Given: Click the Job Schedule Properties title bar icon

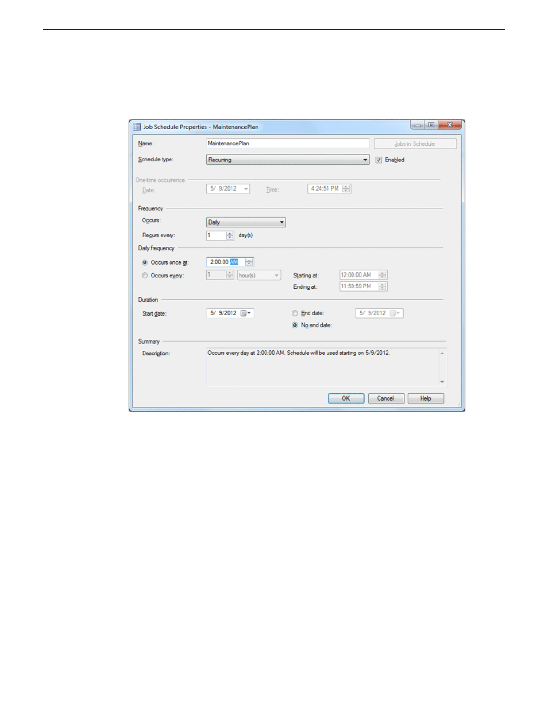Looking at the screenshot, I should (x=137, y=127).
